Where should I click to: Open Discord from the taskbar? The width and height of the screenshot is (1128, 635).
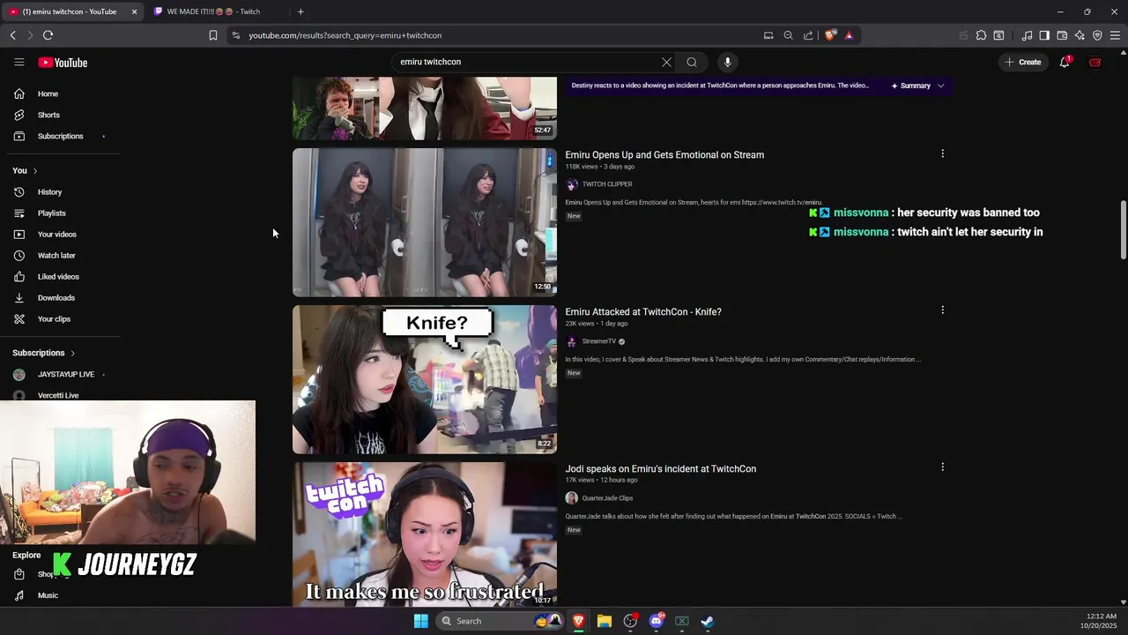[x=657, y=621]
